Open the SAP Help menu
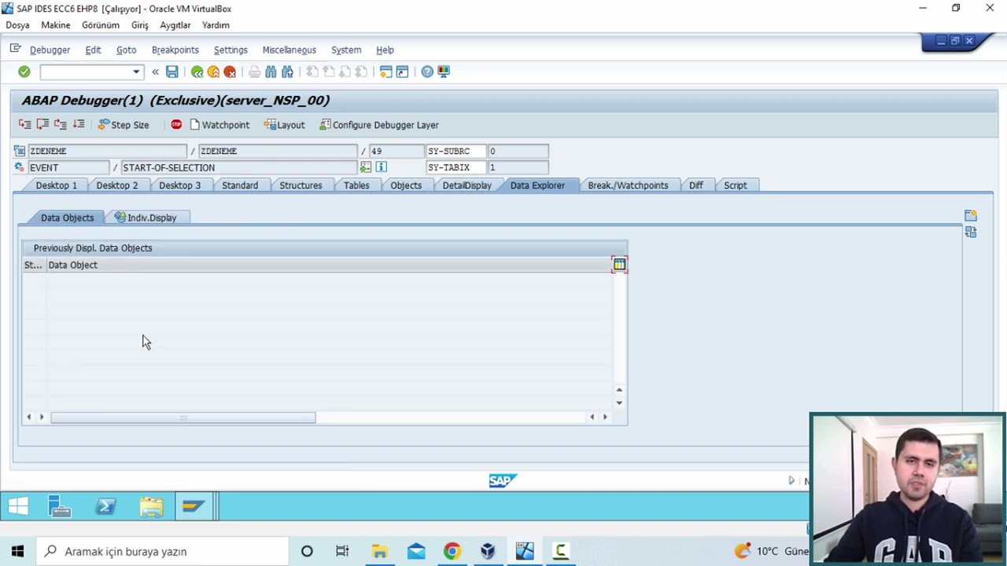Image resolution: width=1007 pixels, height=566 pixels. point(385,50)
